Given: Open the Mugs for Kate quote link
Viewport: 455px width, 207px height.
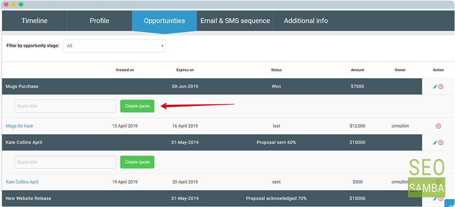Looking at the screenshot, I should coord(19,126).
